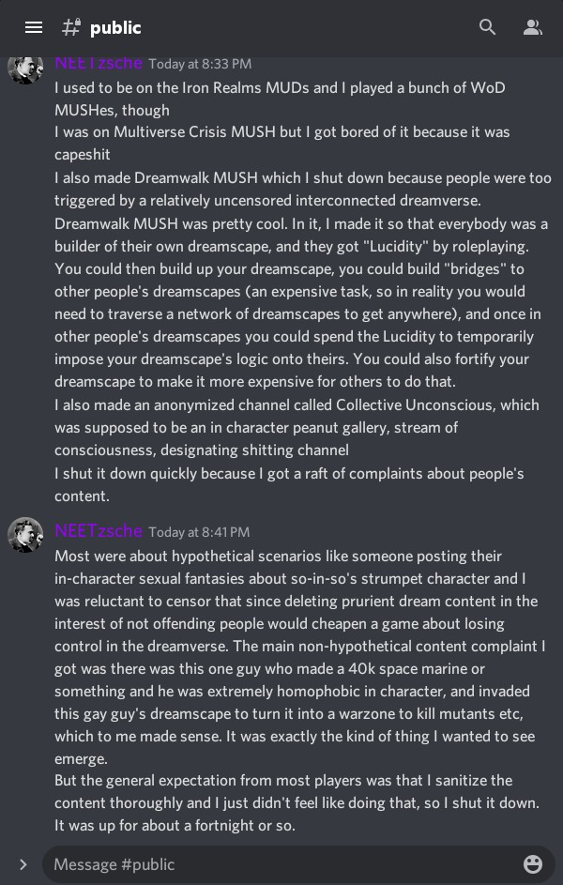Open the emoji picker
Screen dimensions: 563x885
(533, 864)
